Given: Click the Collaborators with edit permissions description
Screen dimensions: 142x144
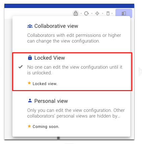Looking at the screenshot, I should pos(74,38).
